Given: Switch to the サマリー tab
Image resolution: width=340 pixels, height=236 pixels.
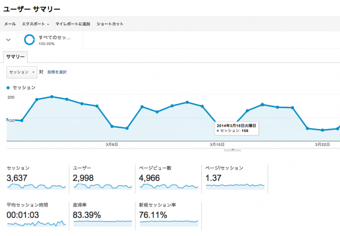Looking at the screenshot, I should [x=15, y=57].
